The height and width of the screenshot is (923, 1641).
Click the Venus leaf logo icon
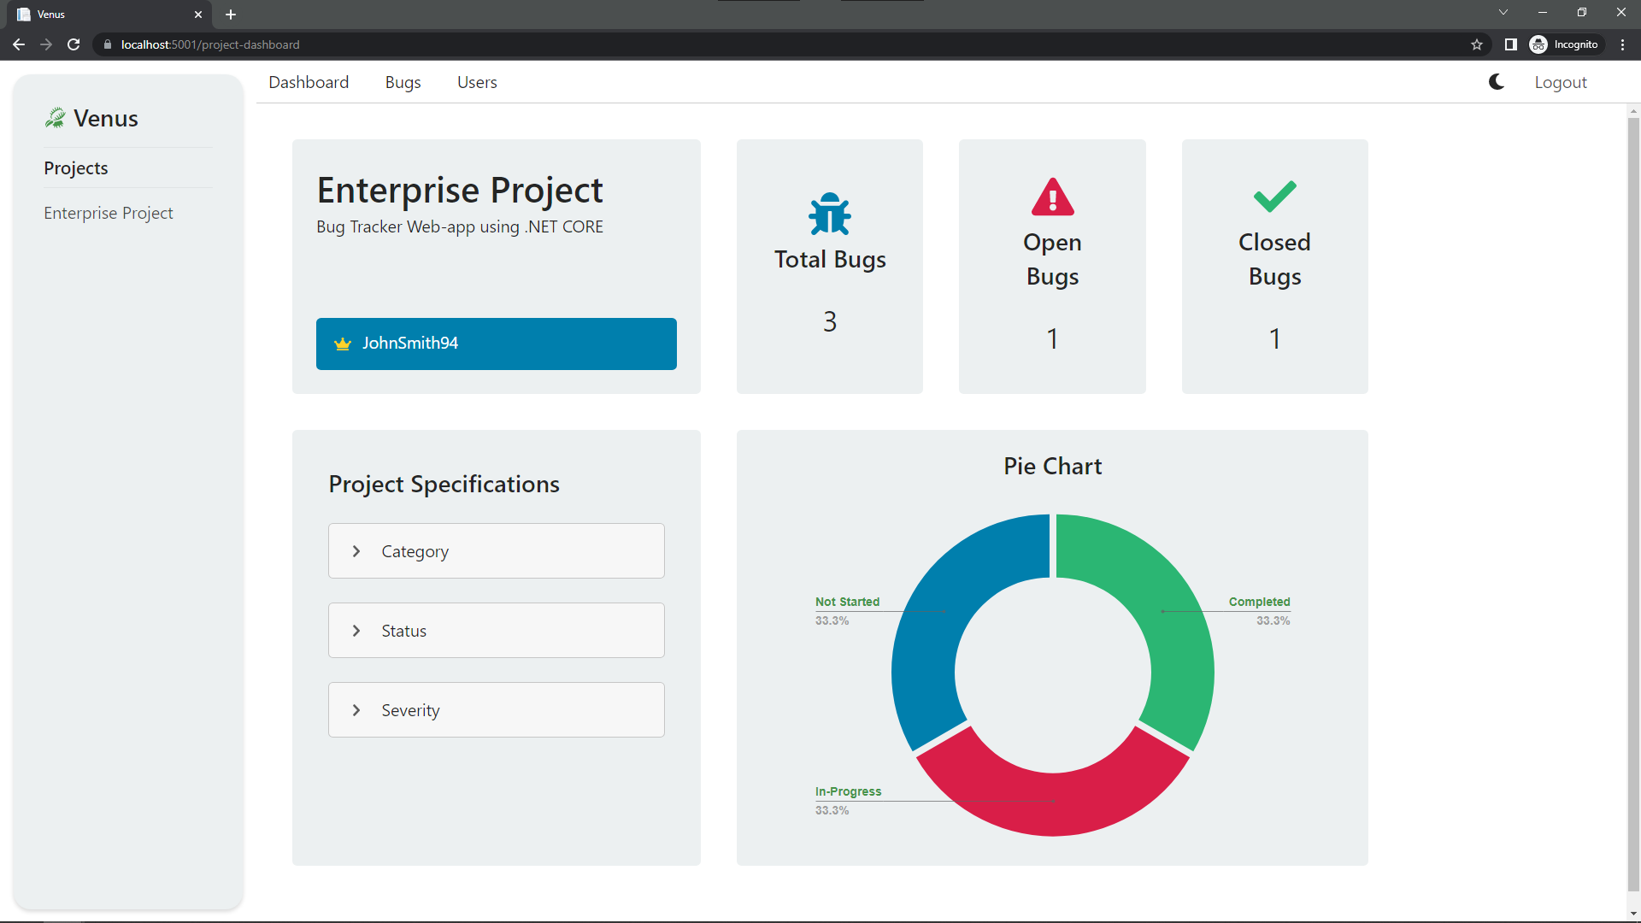click(x=56, y=118)
